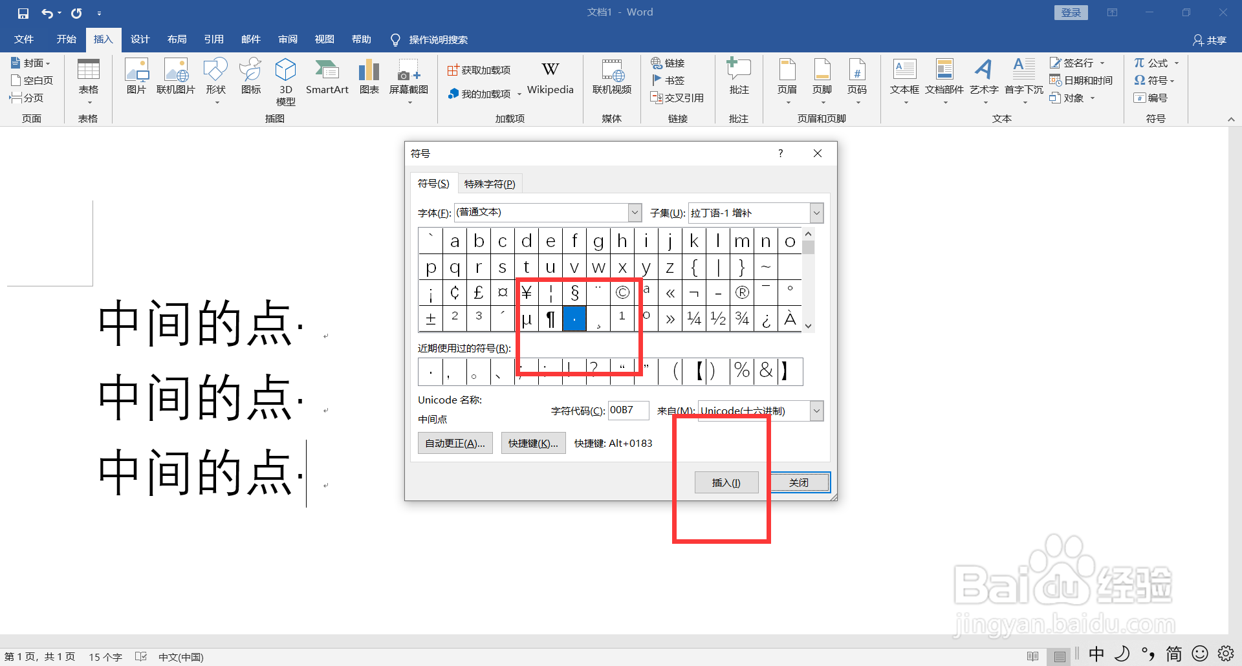Click the 图片 picture icon

[136, 76]
